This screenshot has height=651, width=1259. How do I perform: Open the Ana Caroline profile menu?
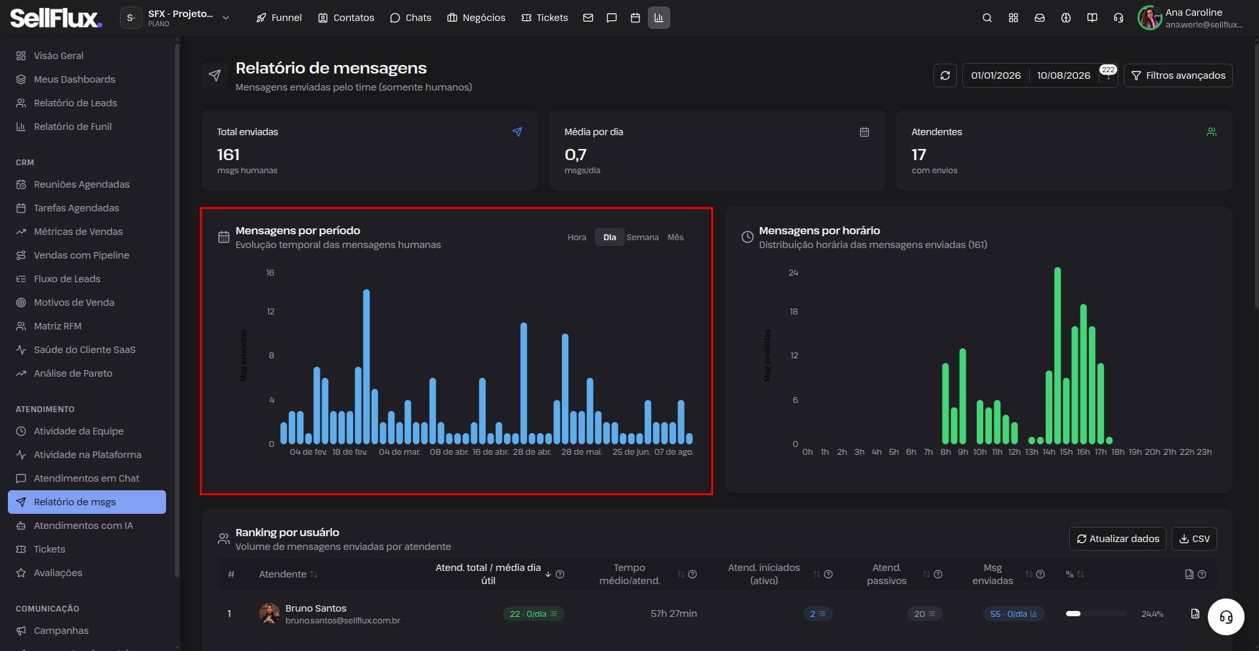[1190, 18]
